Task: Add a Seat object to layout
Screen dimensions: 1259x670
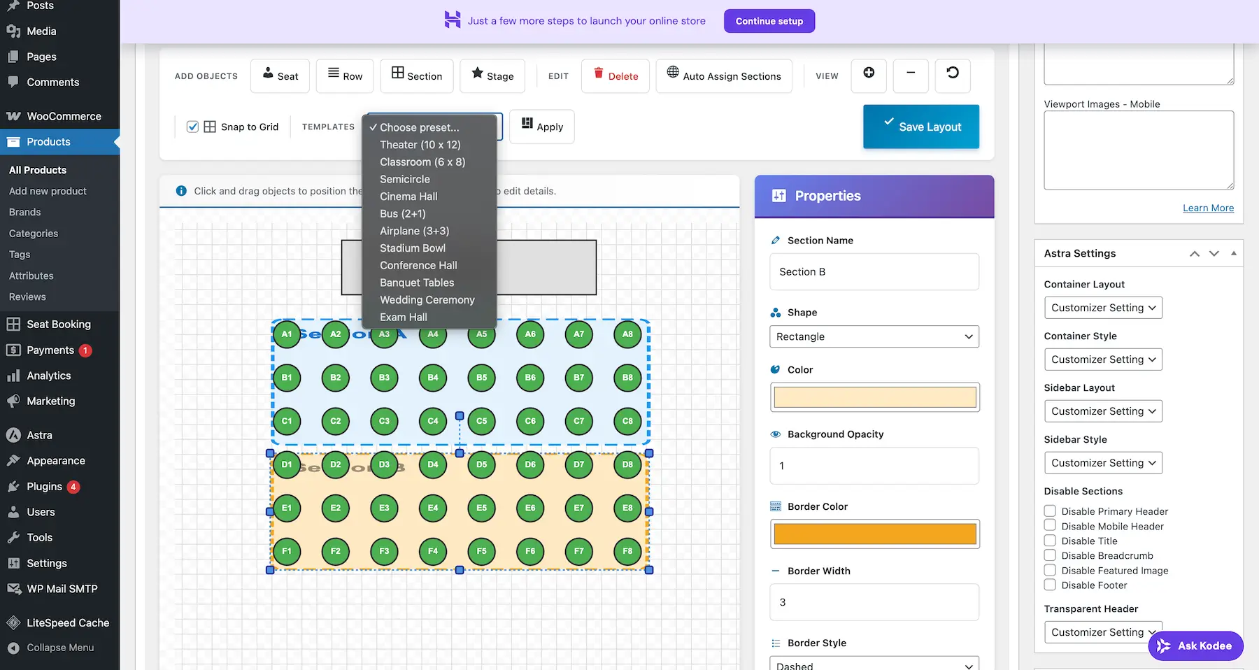Action: point(280,76)
